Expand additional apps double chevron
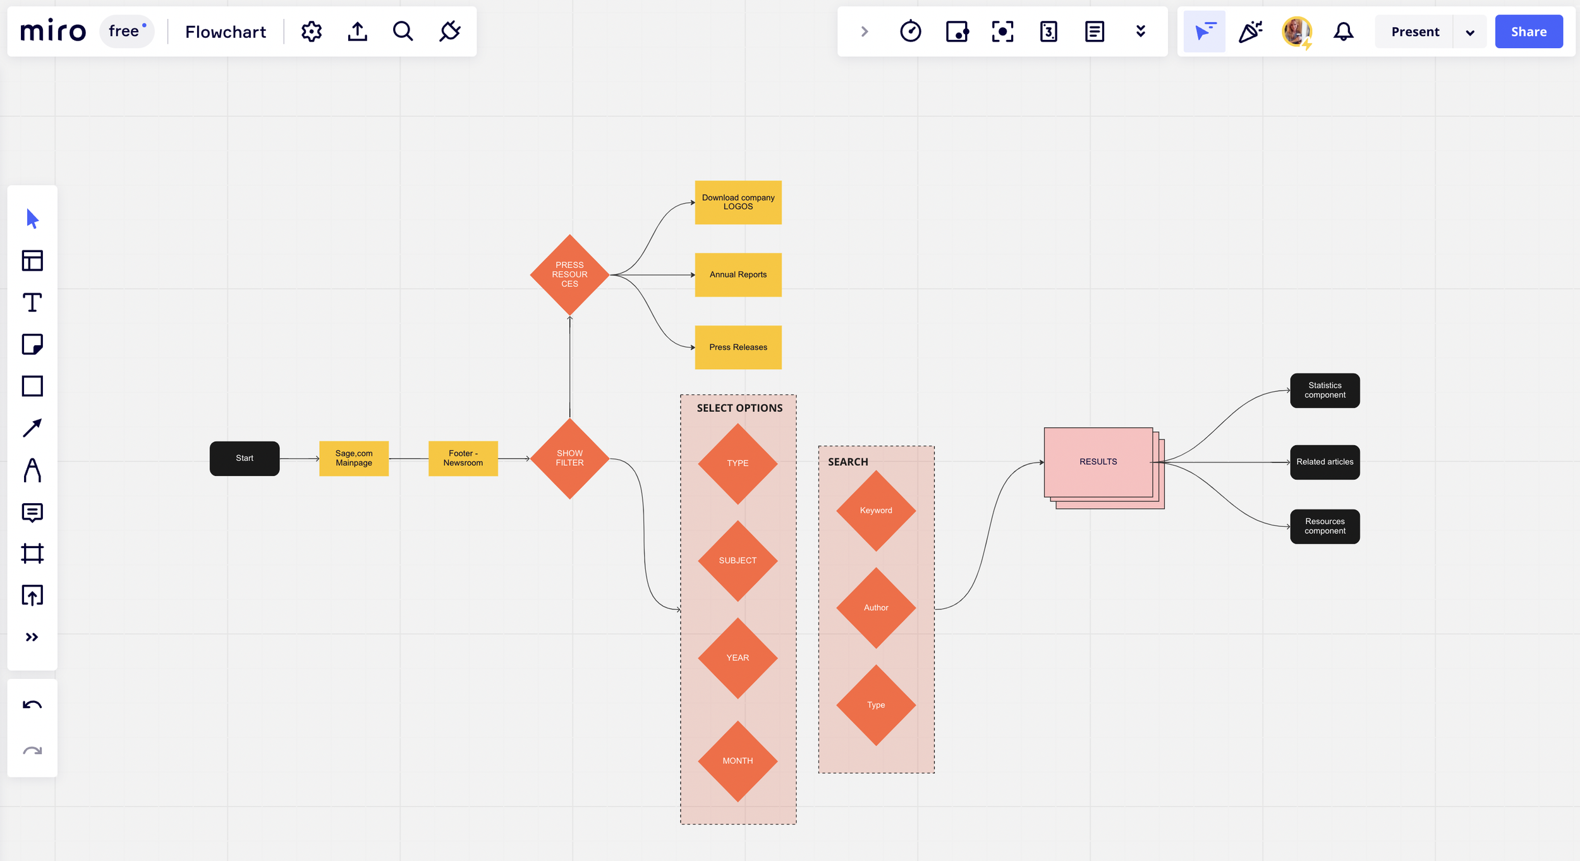This screenshot has width=1580, height=861. click(1141, 32)
